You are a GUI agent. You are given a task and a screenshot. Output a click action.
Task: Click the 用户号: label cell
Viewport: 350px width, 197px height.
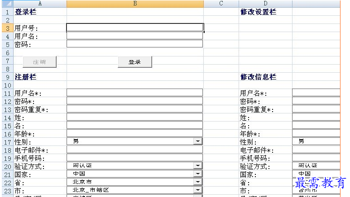click(40, 28)
